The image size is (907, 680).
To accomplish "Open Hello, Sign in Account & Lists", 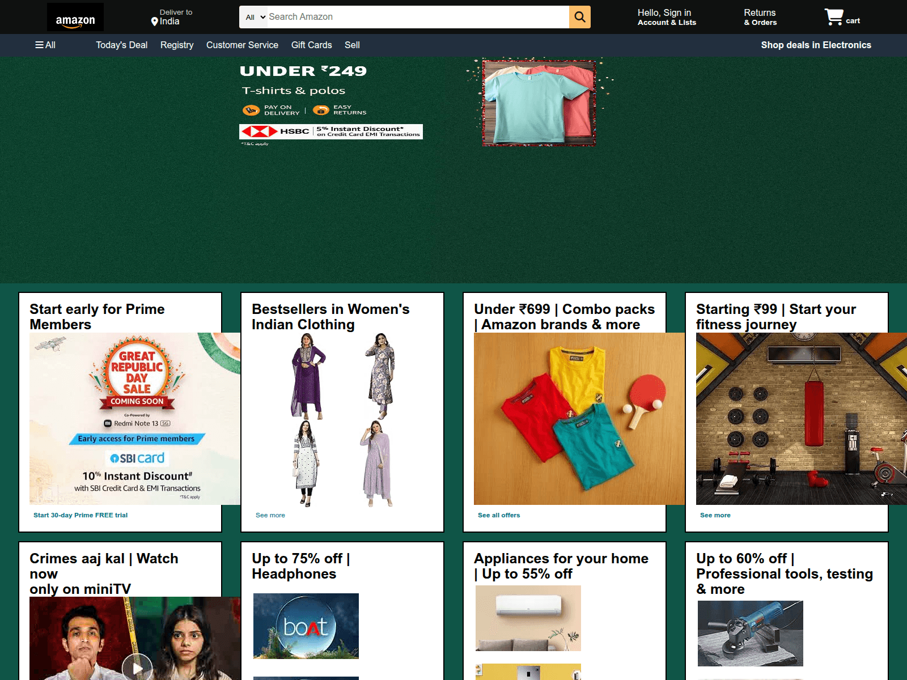I will [x=666, y=17].
